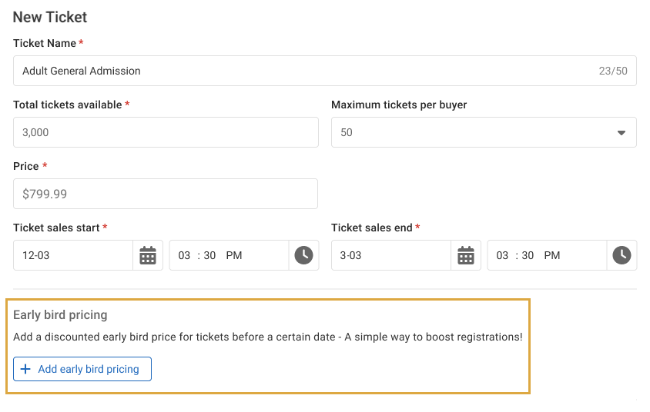This screenshot has height=412, width=650.
Task: Click the Total tickets available field
Action: point(166,132)
